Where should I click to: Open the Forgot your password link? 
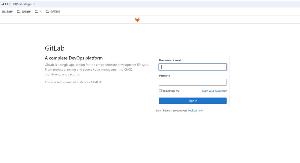(214, 91)
